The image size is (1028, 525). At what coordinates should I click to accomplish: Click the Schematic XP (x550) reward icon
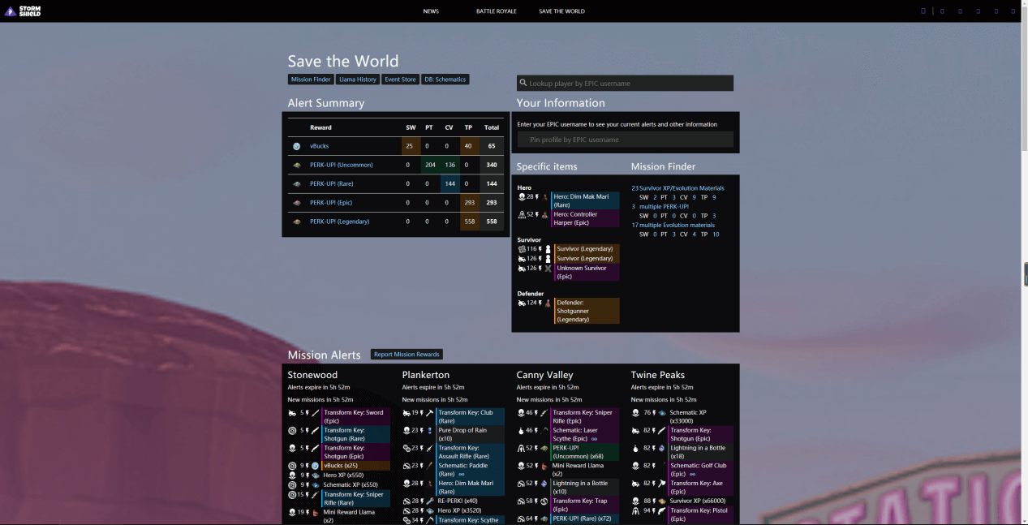316,485
